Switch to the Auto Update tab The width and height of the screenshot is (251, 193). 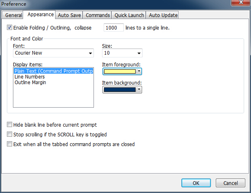(x=163, y=15)
